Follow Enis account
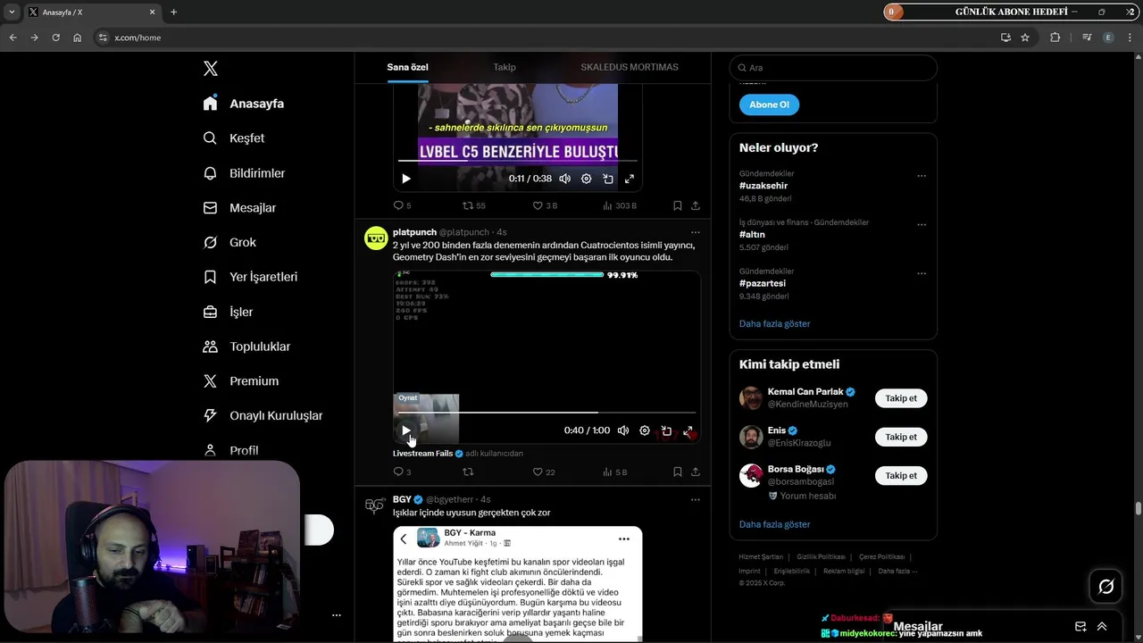 [x=901, y=437]
